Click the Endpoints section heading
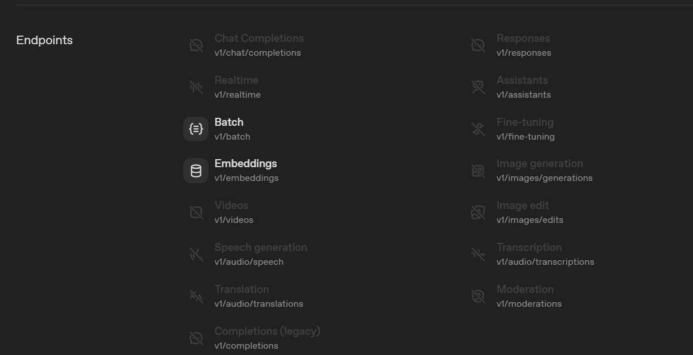This screenshot has height=355, width=693. click(44, 40)
